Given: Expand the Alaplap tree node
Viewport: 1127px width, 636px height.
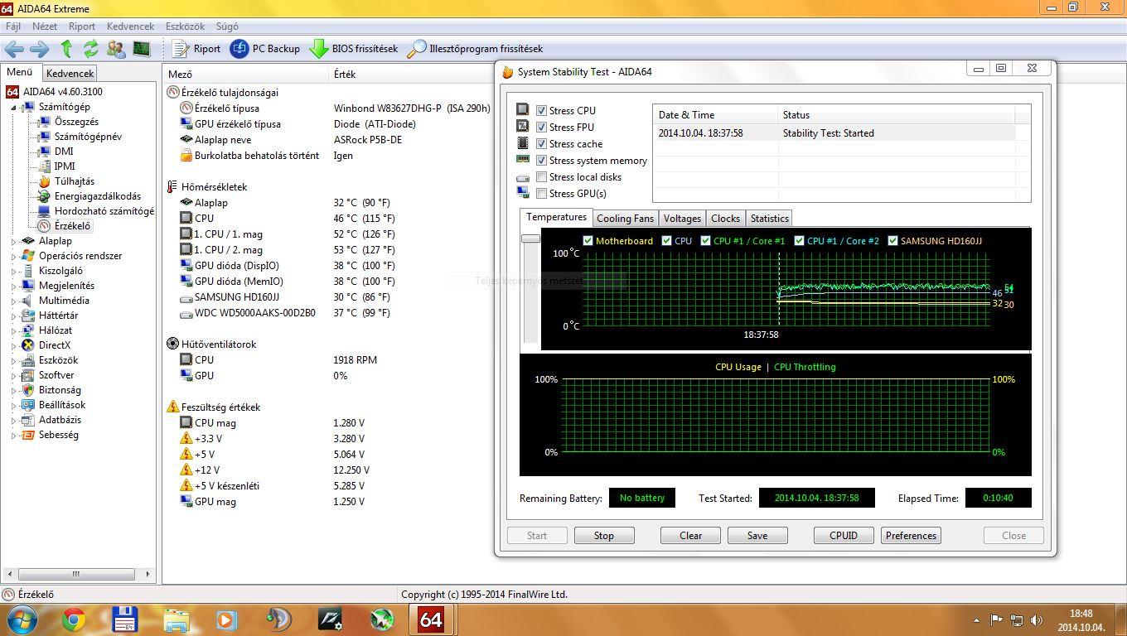Looking at the screenshot, I should [14, 241].
